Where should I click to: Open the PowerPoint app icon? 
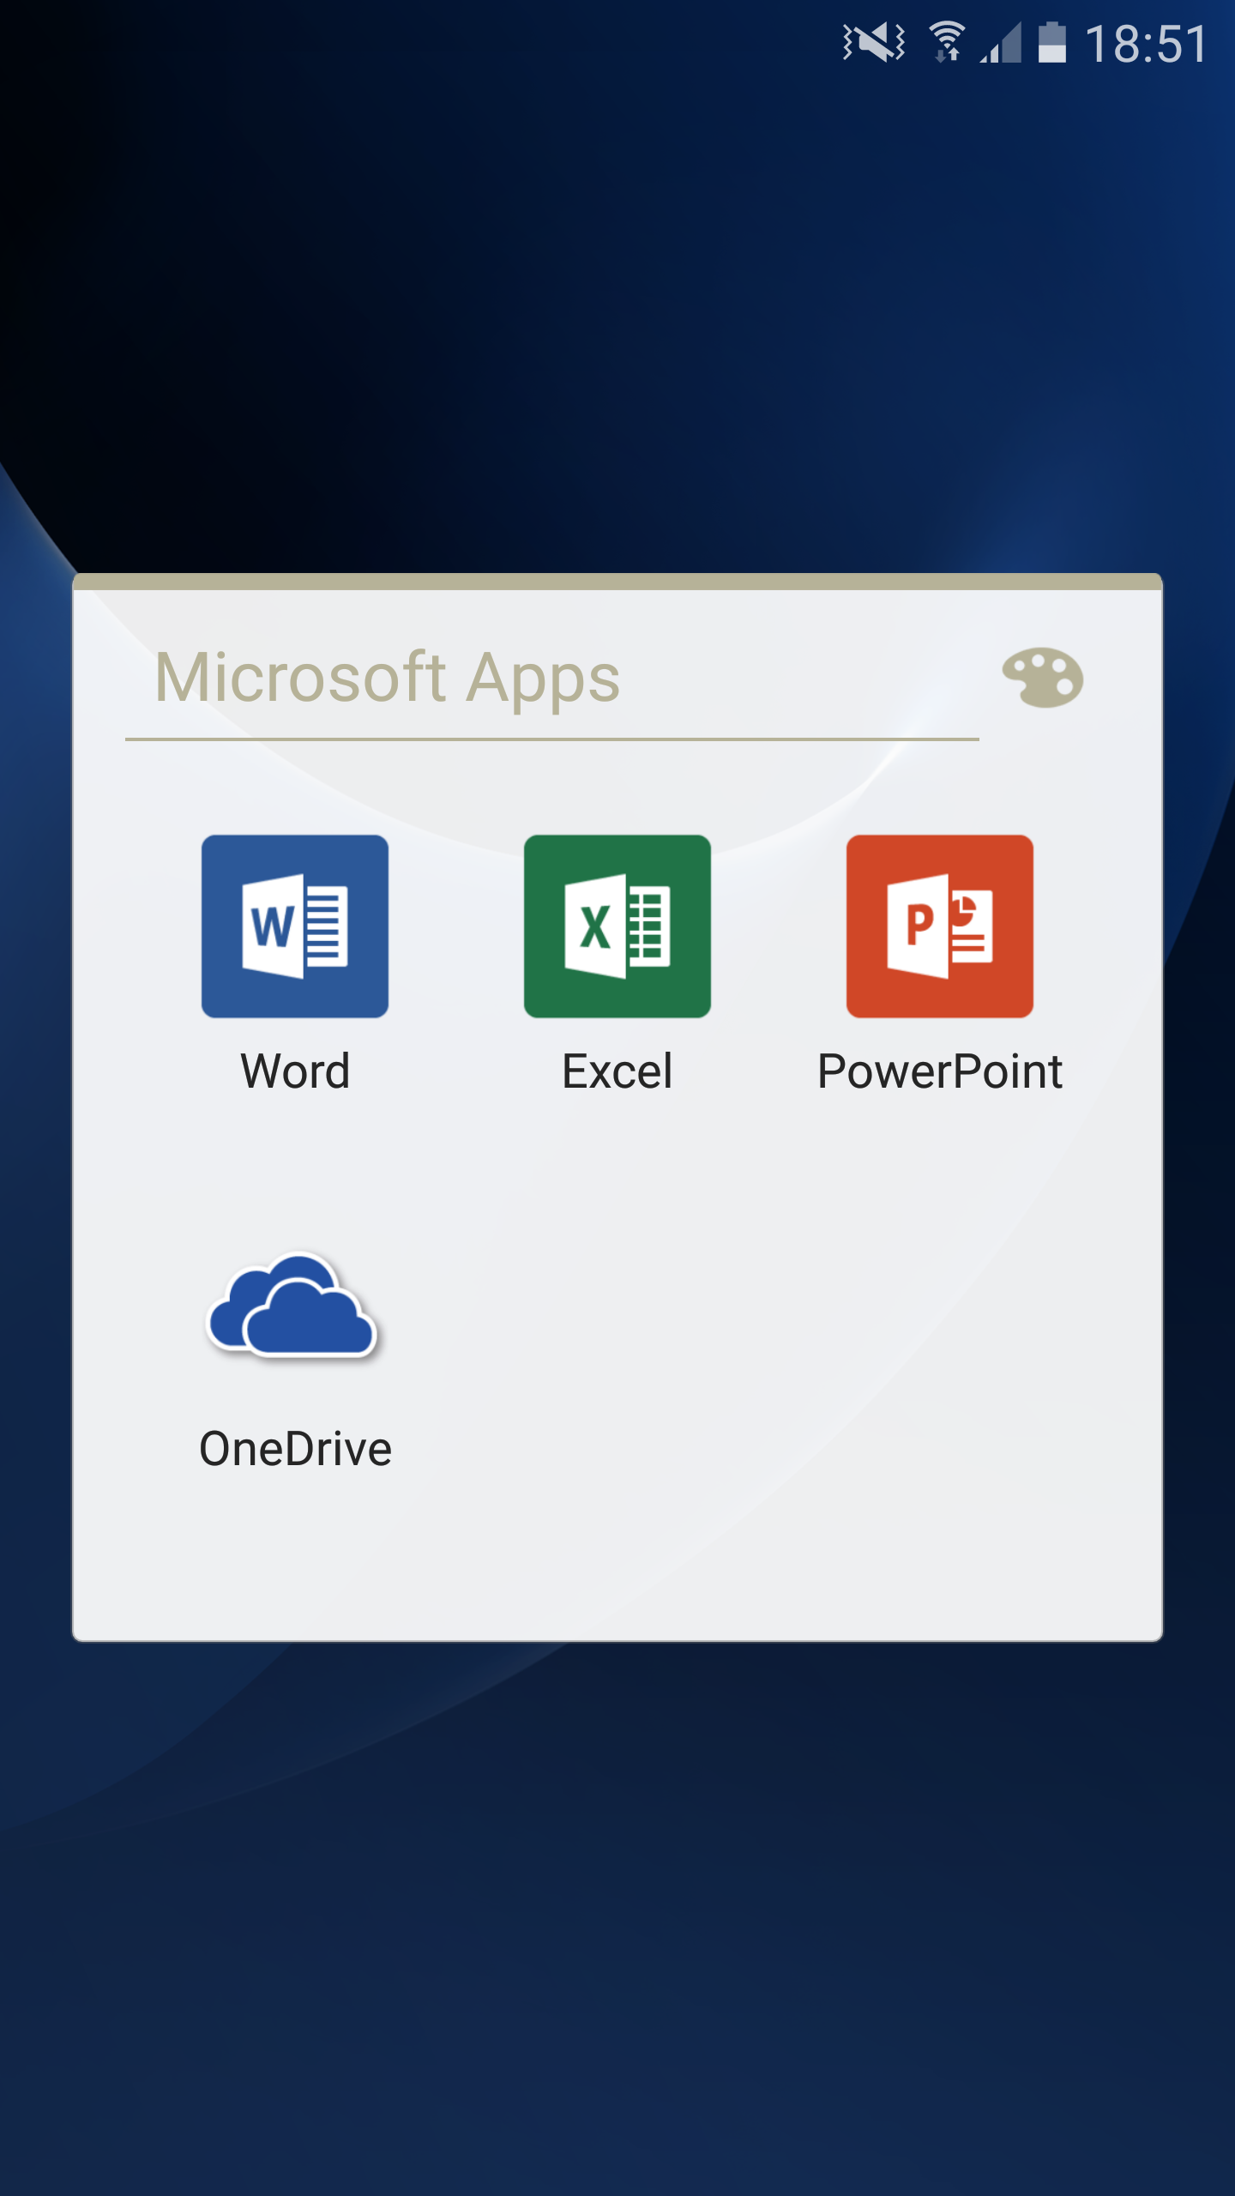939,926
